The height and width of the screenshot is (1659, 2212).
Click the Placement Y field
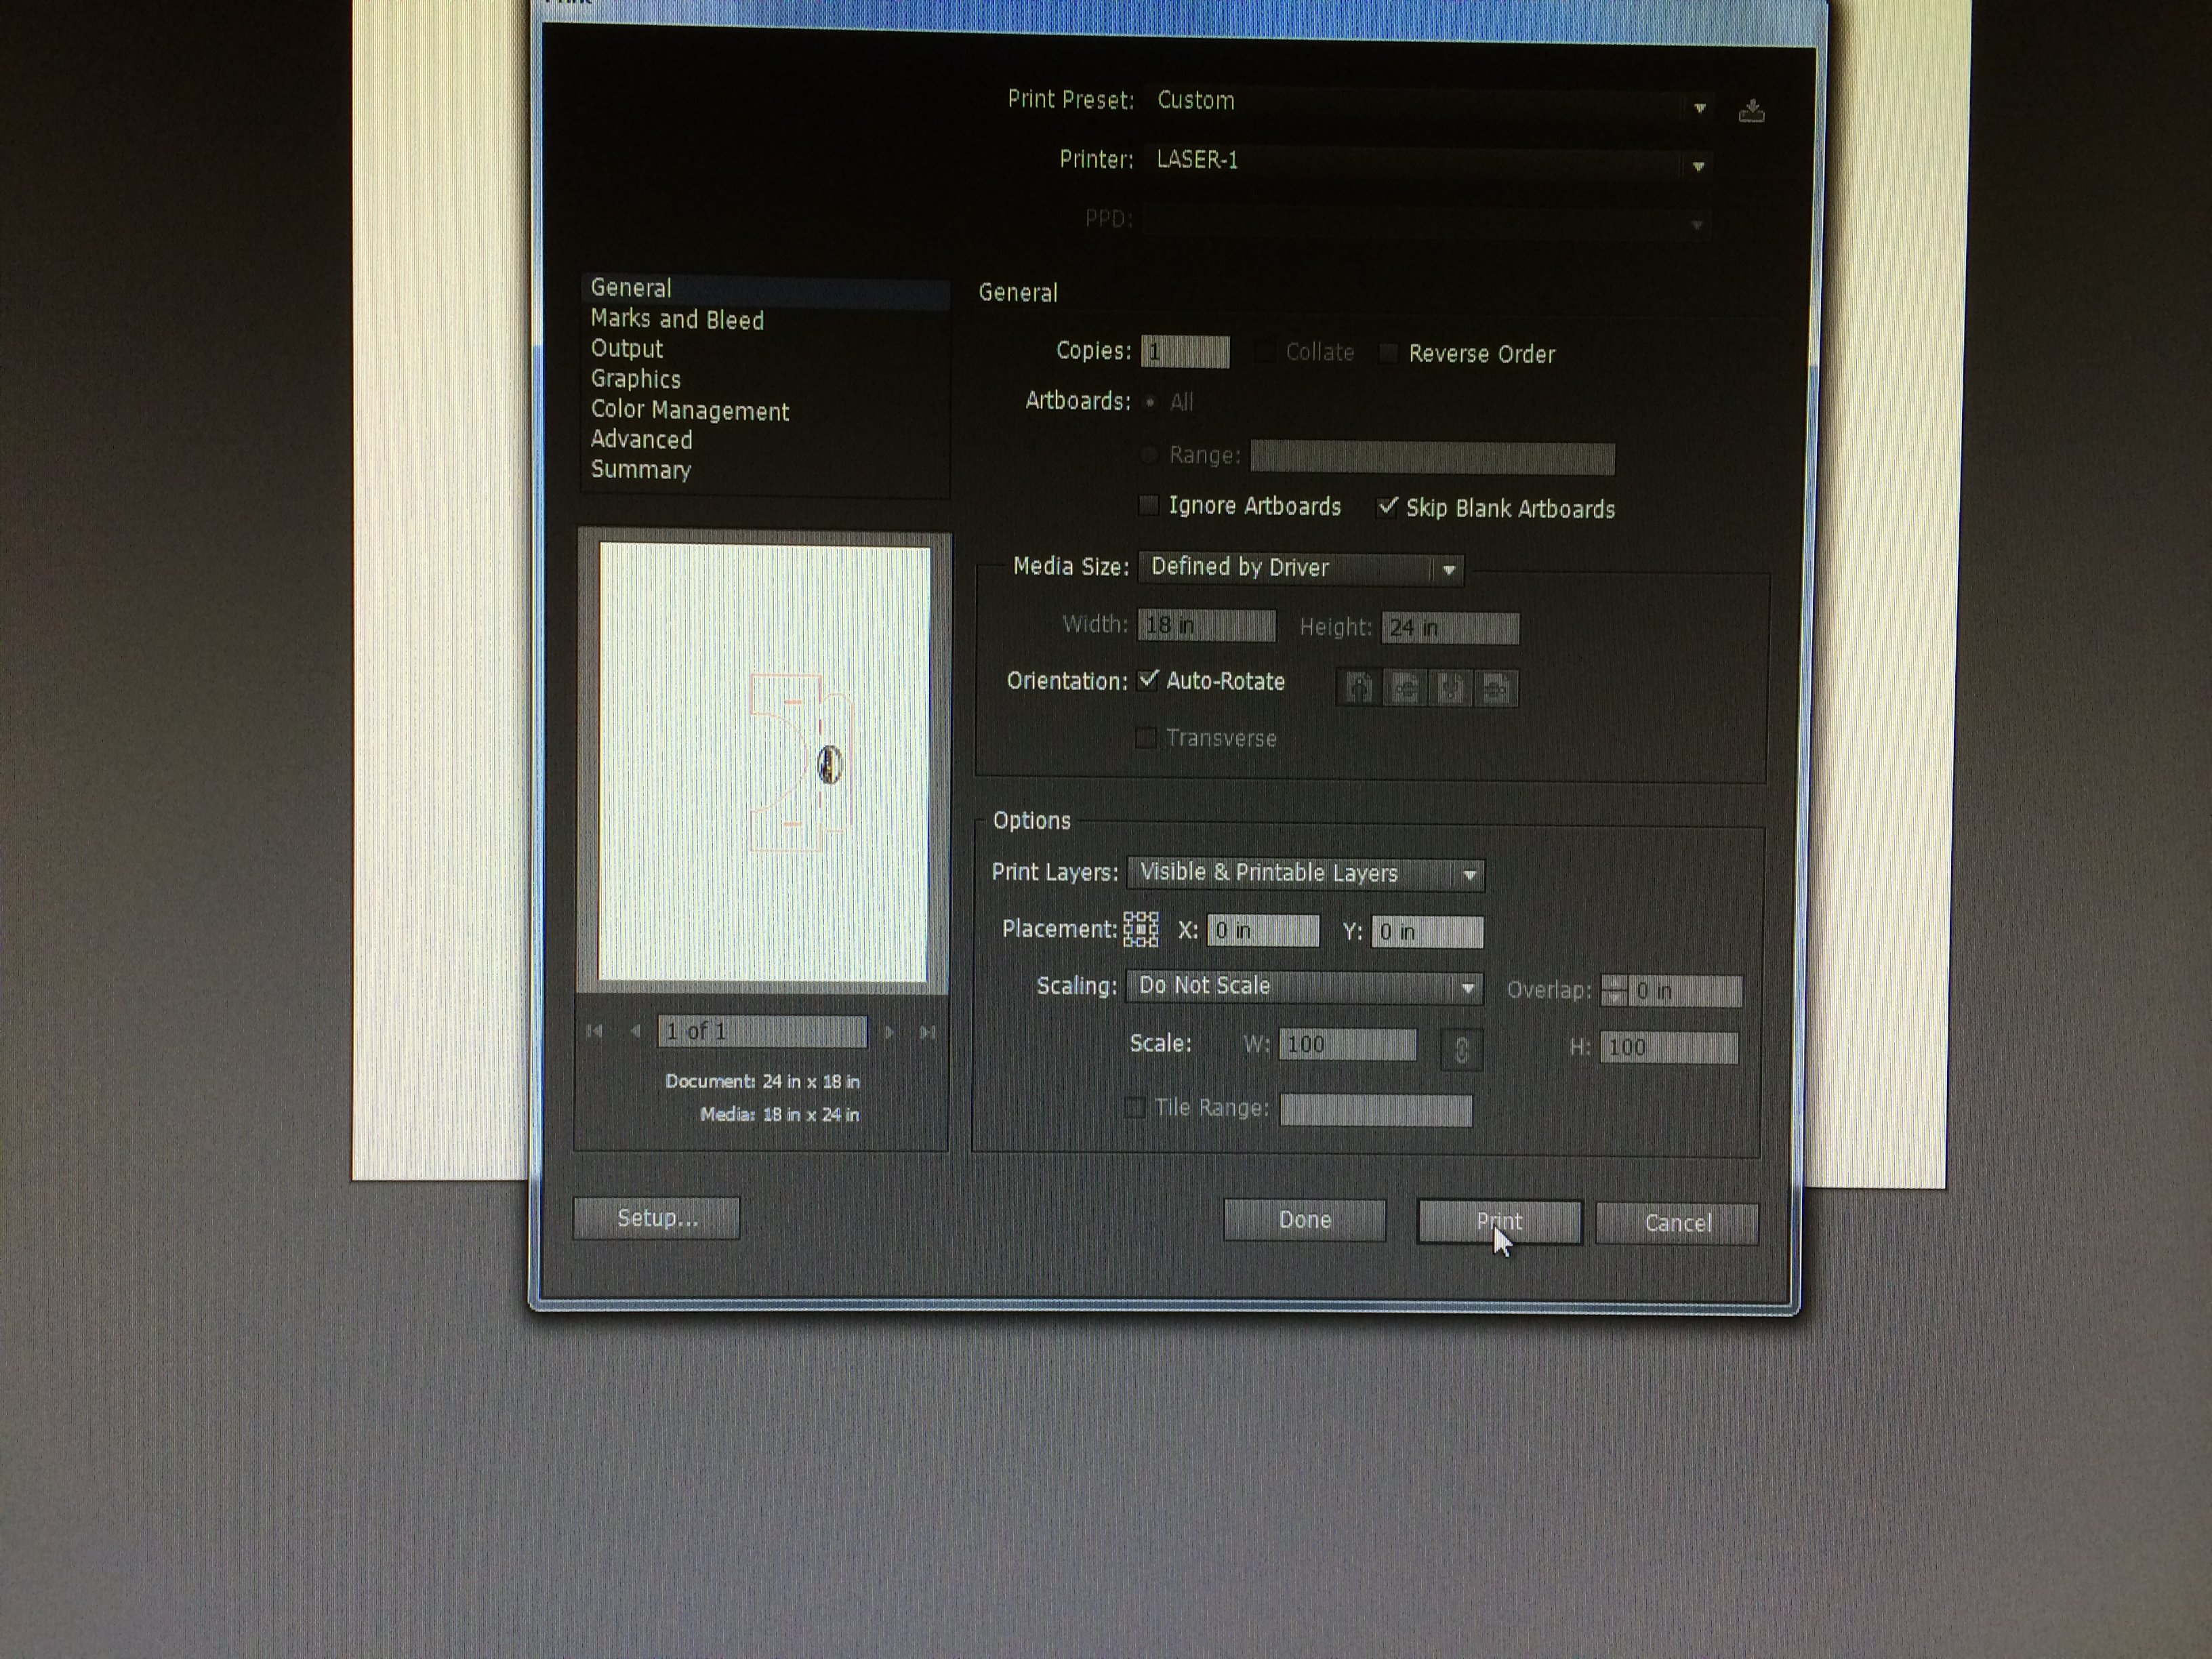coord(1427,932)
